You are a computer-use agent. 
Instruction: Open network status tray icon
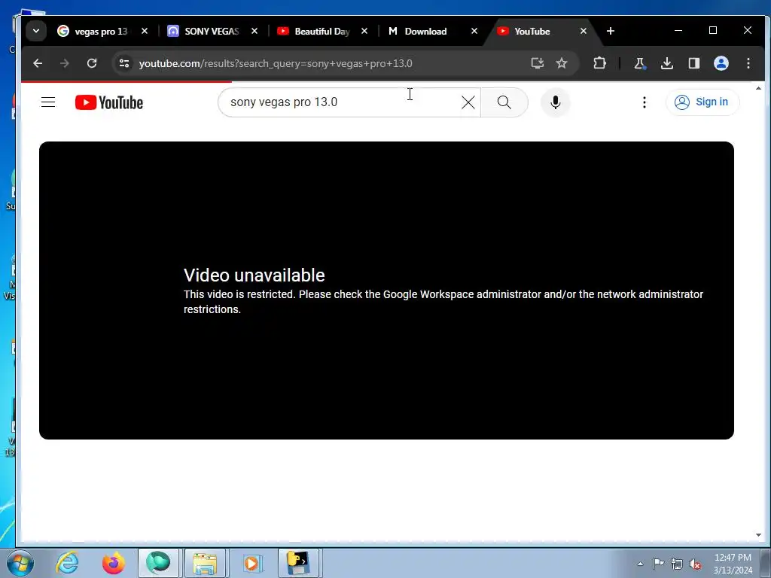point(677,564)
